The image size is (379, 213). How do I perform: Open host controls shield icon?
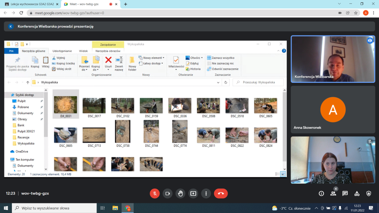tap(369, 193)
